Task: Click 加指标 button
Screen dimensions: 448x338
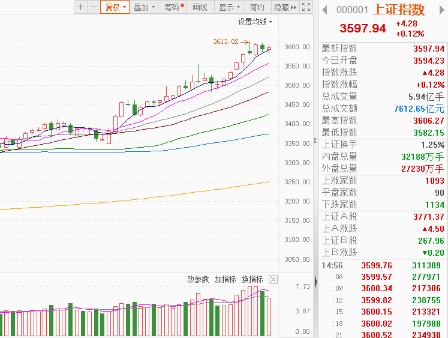Action: click(225, 279)
